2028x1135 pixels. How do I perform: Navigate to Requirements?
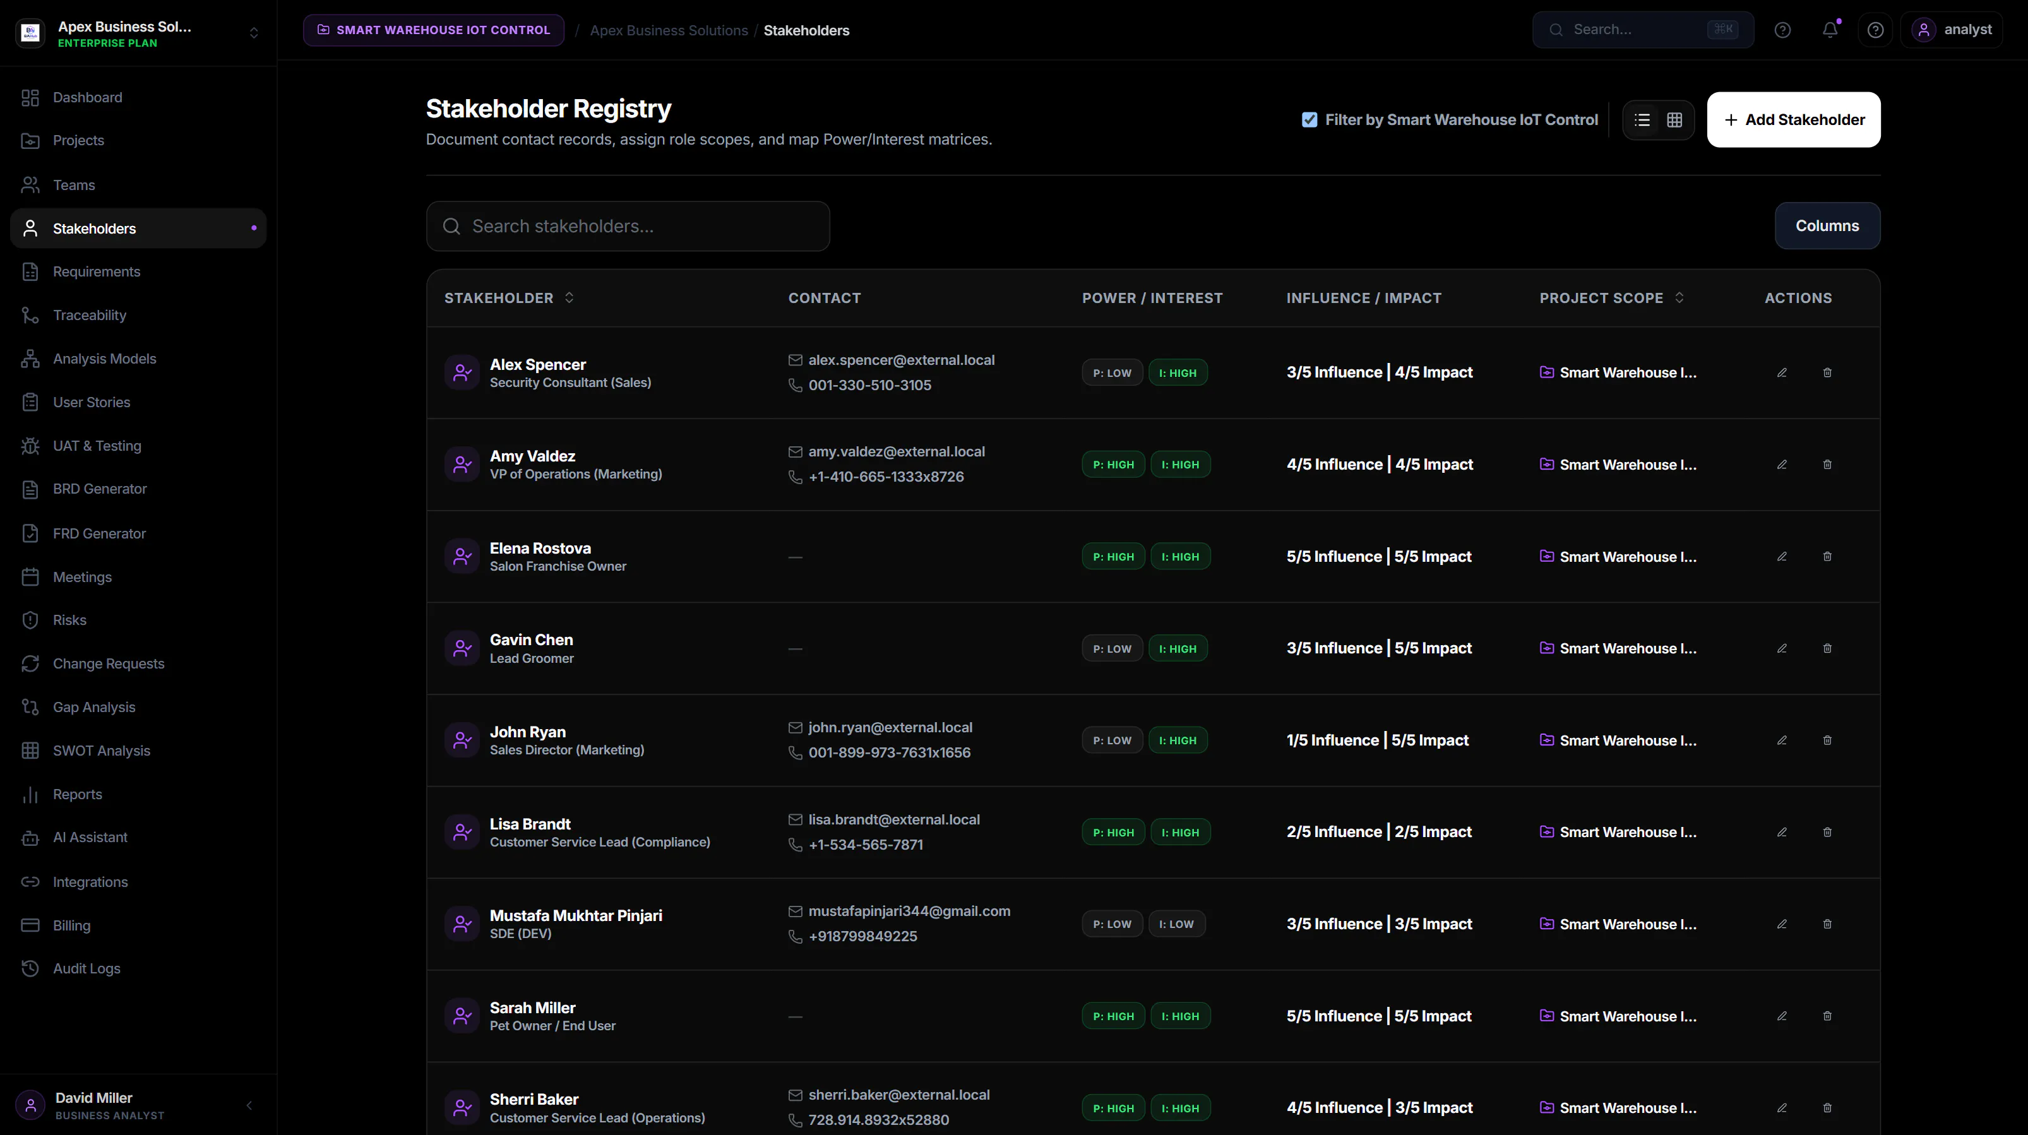coord(138,271)
